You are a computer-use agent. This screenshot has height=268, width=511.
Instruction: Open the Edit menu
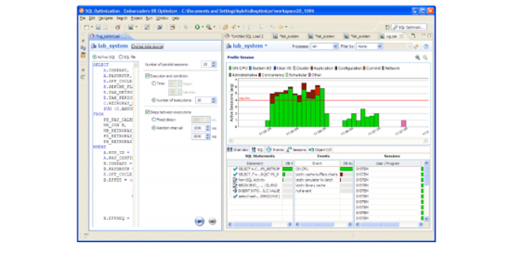(92, 19)
